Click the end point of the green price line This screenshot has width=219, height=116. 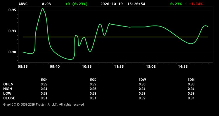coord(208,27)
